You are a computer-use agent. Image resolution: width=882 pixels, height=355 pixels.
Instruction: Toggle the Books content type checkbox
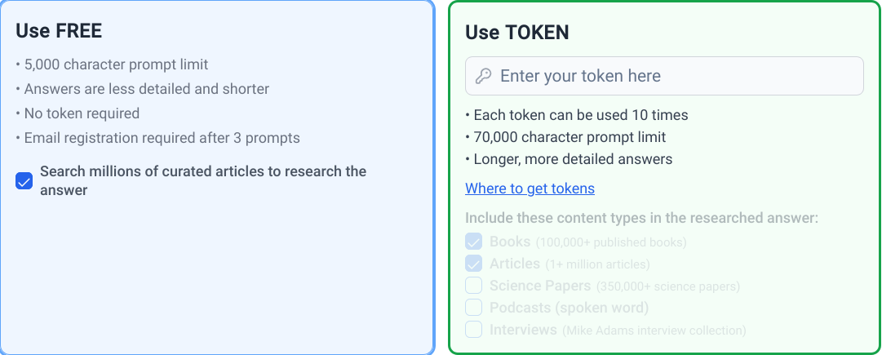[x=474, y=242]
